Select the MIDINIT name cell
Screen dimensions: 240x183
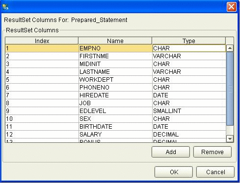[115, 64]
